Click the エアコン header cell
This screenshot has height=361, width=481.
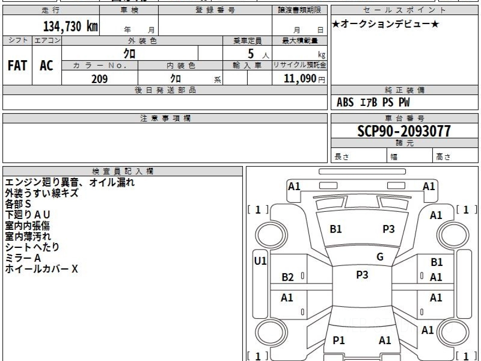[47, 41]
